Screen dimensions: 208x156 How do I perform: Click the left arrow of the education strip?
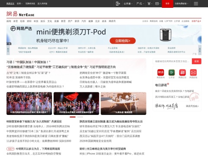[x=8, y=50]
